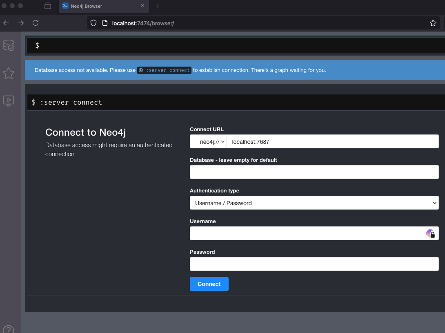
Task: Reload the page in the browser
Action: (36, 23)
